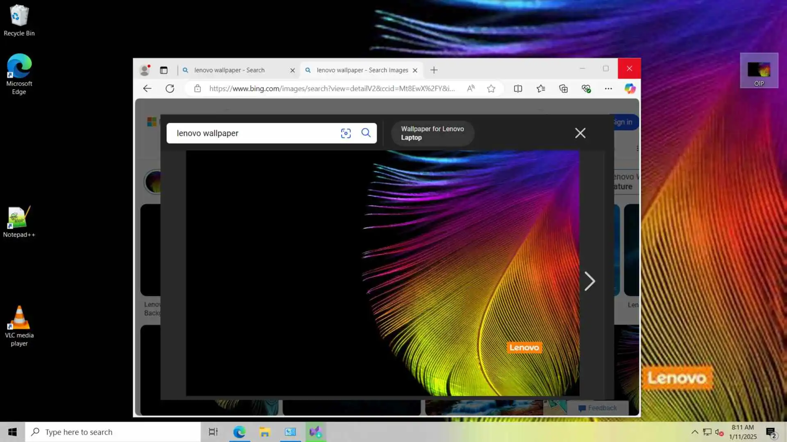Open Settings and more ellipsis menu
The width and height of the screenshot is (787, 442).
(x=608, y=89)
